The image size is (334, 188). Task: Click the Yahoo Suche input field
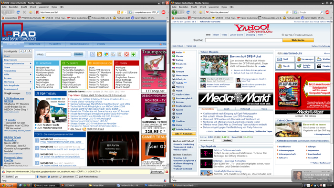point(244,40)
